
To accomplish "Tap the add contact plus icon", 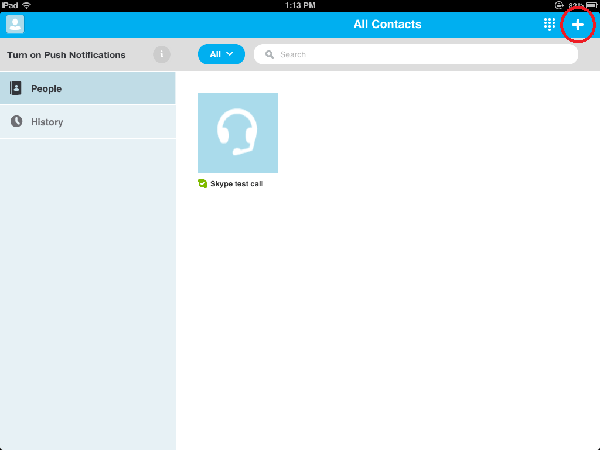I will click(578, 24).
